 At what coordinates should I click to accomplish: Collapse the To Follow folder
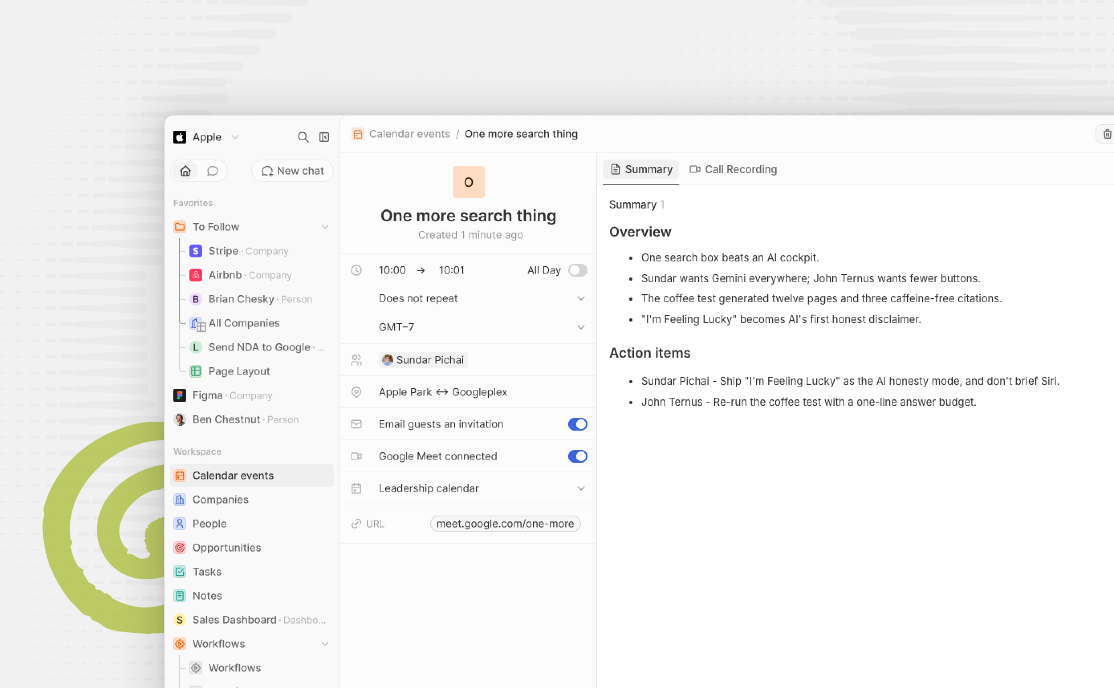pos(325,227)
